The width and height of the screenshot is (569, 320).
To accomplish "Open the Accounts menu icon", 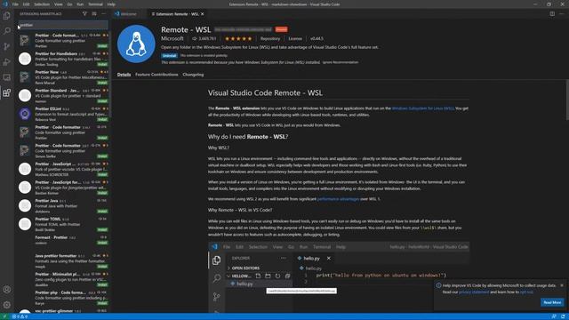I will (6, 290).
